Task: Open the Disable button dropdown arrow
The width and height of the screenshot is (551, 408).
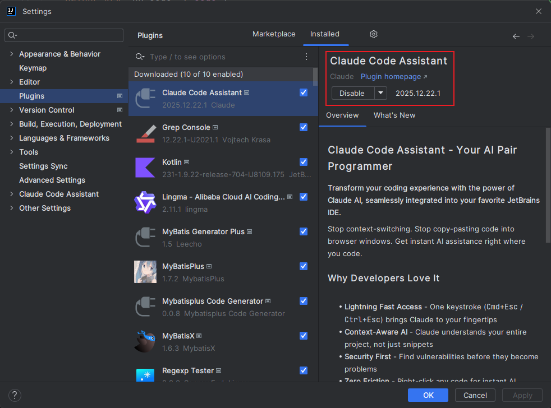Action: click(x=380, y=93)
